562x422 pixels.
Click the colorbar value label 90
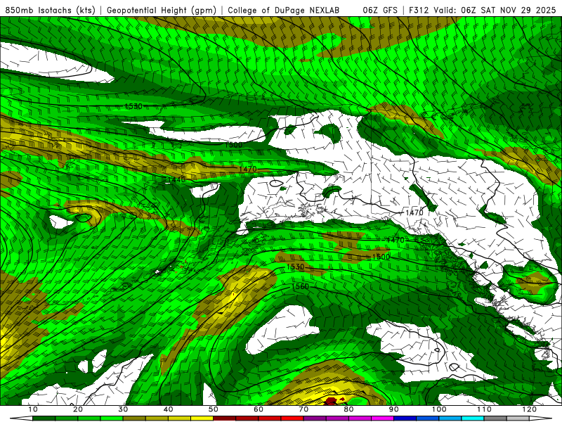(393, 409)
